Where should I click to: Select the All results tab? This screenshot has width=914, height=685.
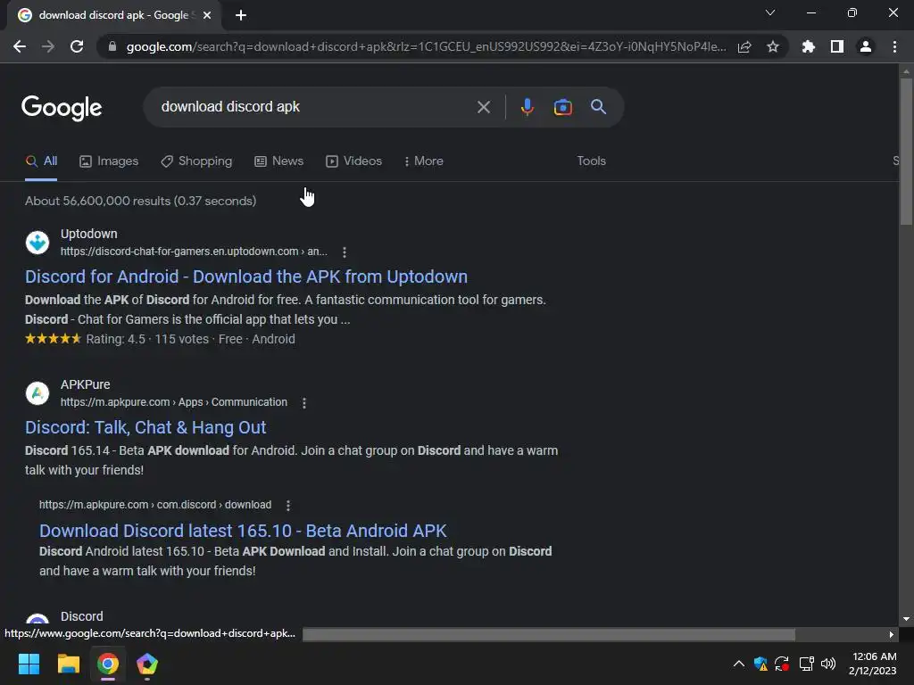pos(41,161)
